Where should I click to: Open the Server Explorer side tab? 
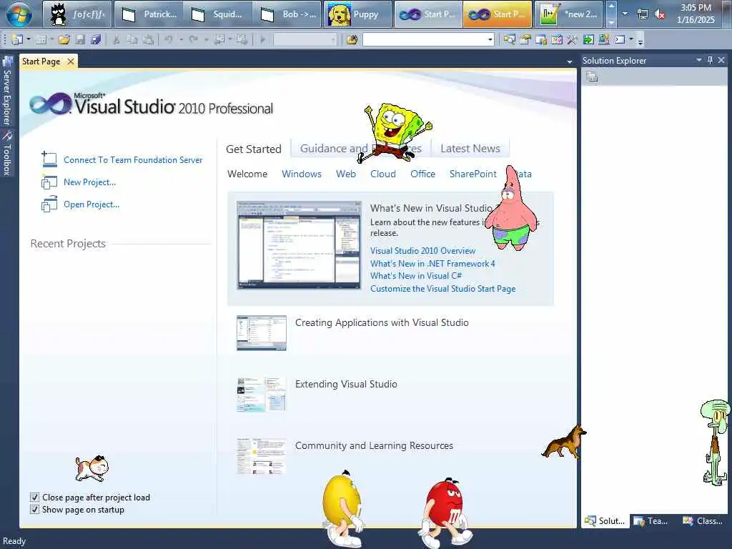point(7,91)
